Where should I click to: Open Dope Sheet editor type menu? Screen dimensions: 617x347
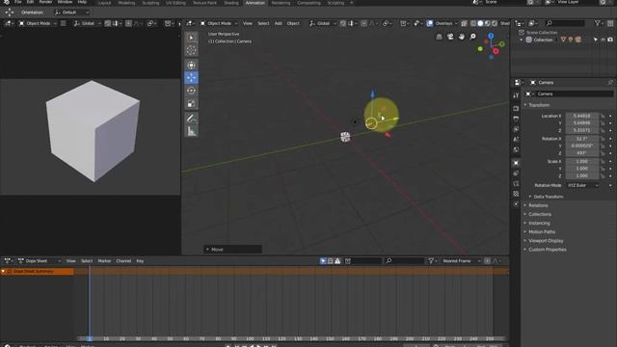(8, 261)
